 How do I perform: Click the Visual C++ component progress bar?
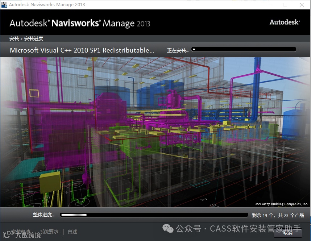[244, 49]
